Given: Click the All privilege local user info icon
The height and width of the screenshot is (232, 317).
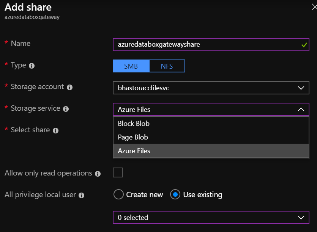Looking at the screenshot, I should [81, 196].
